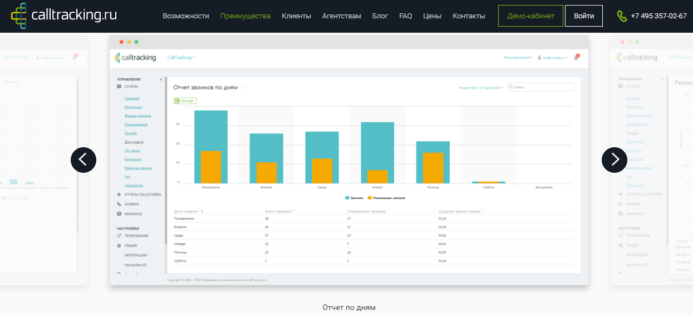Advance carousel with right arrow button
The height and width of the screenshot is (315, 693).
tap(615, 160)
